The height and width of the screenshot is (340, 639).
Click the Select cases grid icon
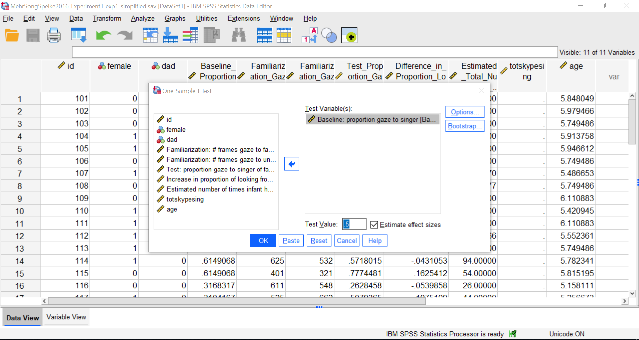click(x=284, y=35)
